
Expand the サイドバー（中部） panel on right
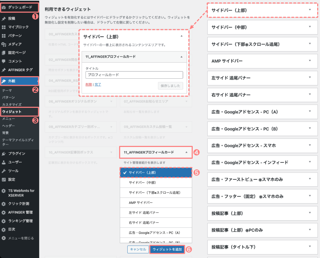(262, 27)
